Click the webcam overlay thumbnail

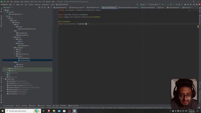[184, 94]
